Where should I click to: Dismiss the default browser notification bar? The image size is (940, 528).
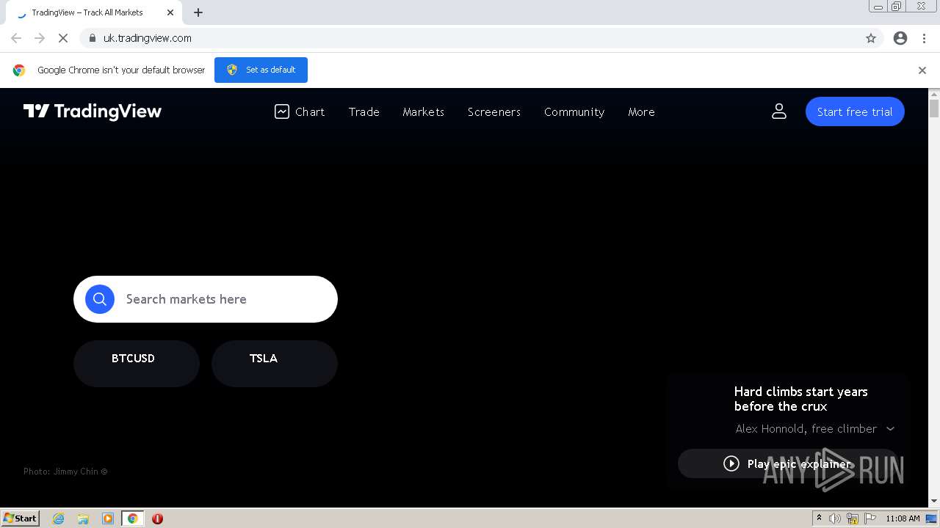(x=922, y=70)
